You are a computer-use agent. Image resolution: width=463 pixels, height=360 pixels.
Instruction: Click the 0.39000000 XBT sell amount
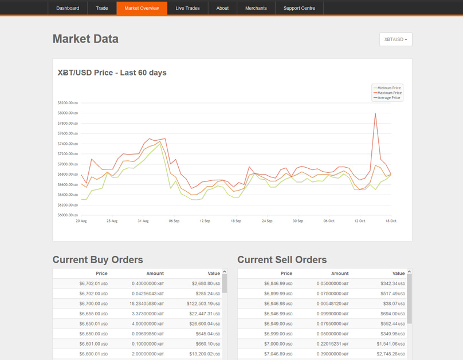332,354
